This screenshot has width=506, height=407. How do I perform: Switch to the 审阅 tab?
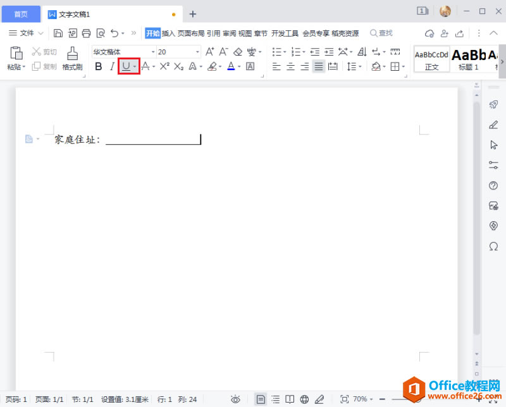point(229,33)
